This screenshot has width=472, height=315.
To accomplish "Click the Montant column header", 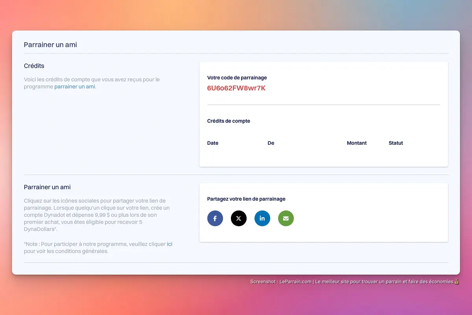I will (357, 143).
